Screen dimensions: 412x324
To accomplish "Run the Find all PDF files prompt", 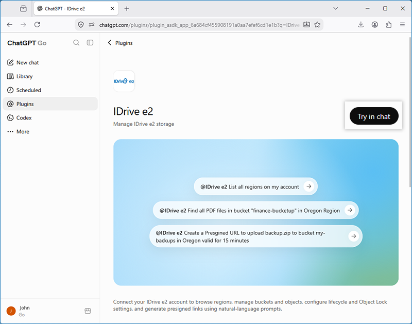I will pos(255,210).
